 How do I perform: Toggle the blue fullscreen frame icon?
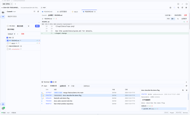[x=174, y=8]
